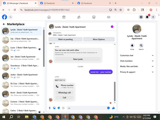Open the Windows Start button

tap(4, 117)
